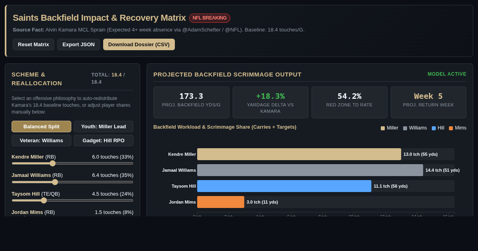The width and height of the screenshot is (478, 251).
Task: Click the '13.0 tch (55 yds)' bar label
Action: click(421, 154)
